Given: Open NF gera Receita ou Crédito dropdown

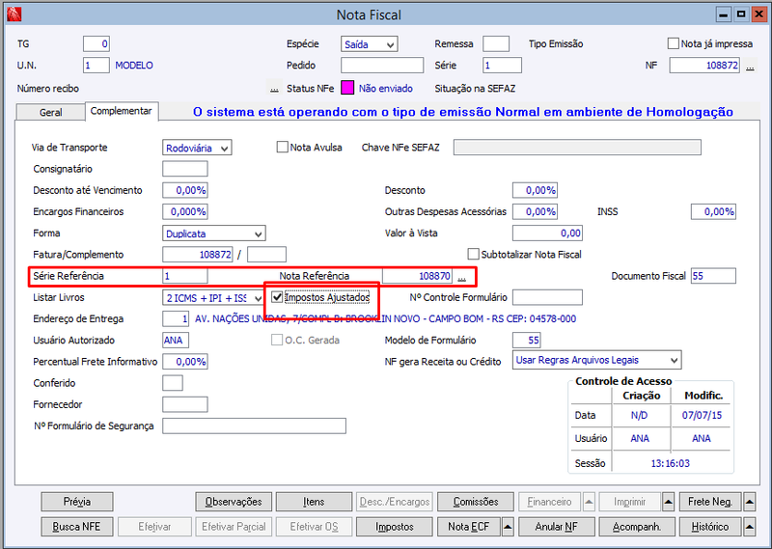Looking at the screenshot, I should click(596, 361).
